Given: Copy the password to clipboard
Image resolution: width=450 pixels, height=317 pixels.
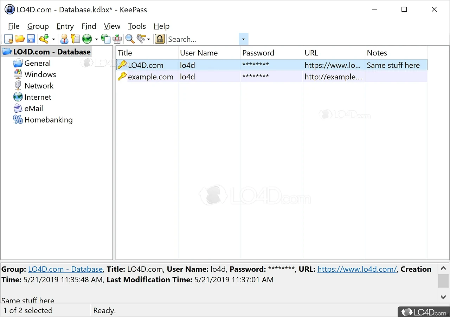Looking at the screenshot, I should click(x=75, y=39).
